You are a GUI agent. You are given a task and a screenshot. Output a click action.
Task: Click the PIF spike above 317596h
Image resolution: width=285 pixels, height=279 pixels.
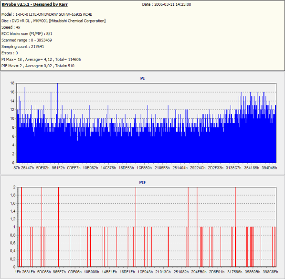[x=235, y=227]
